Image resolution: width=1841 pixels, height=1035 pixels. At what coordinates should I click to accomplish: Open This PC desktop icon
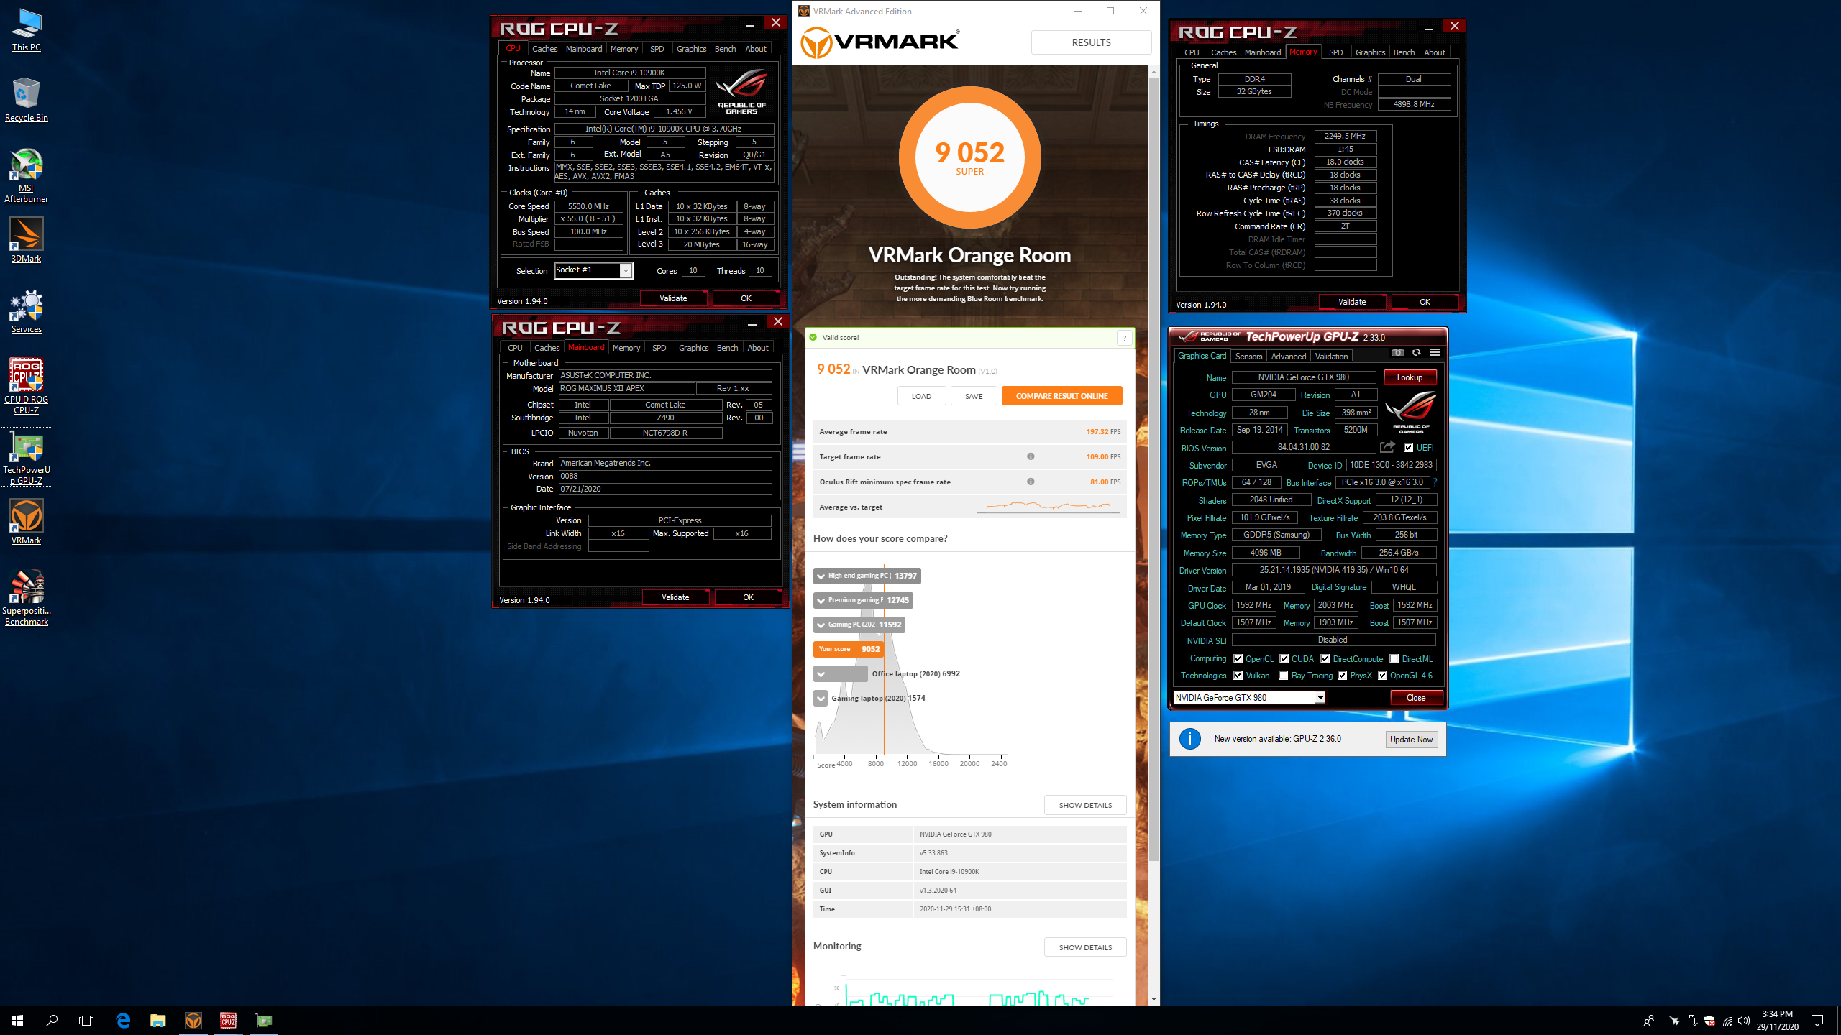pos(27,30)
